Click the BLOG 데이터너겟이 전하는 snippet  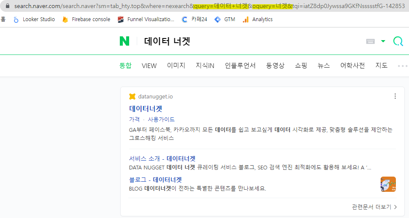pos(197,188)
